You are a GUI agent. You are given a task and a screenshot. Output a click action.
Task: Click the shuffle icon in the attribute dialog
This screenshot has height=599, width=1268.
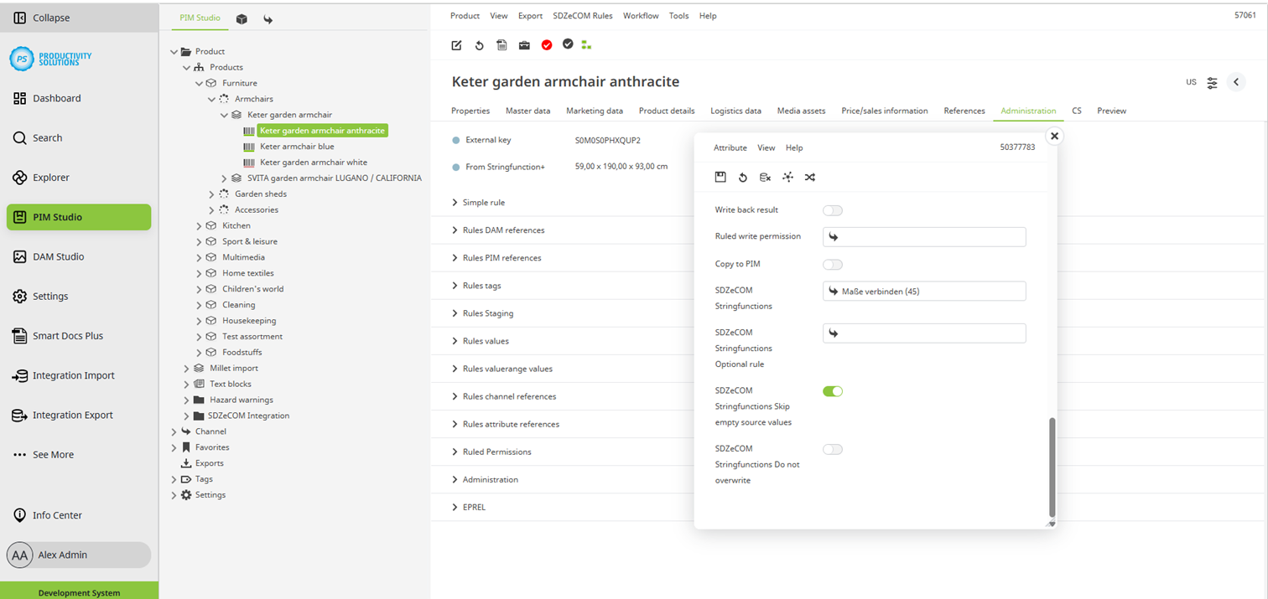coord(810,177)
